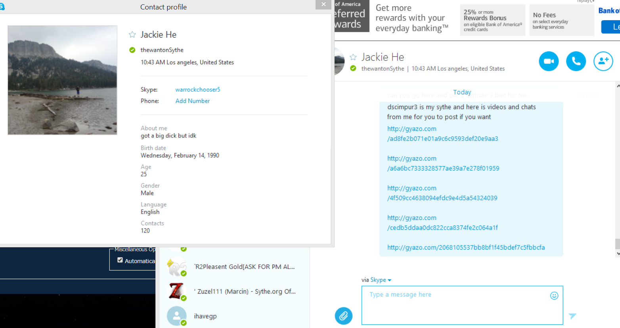Click the warrockchooser5 Skype name link

click(198, 89)
